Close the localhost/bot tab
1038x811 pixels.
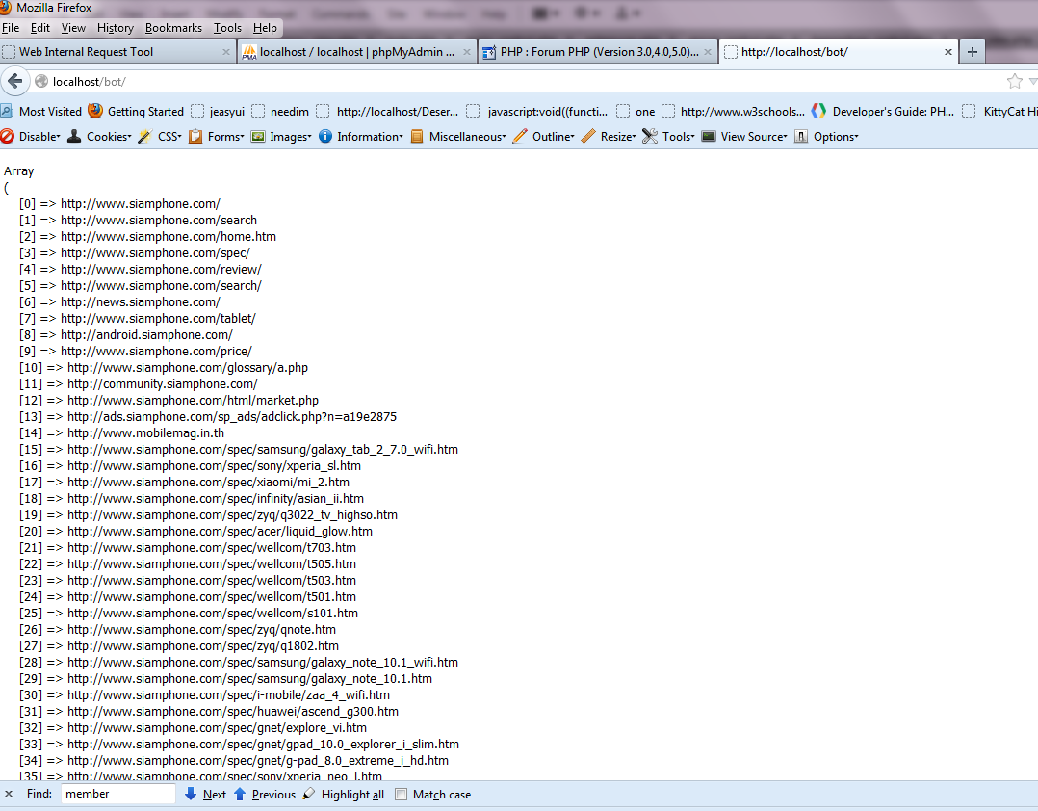pos(947,52)
